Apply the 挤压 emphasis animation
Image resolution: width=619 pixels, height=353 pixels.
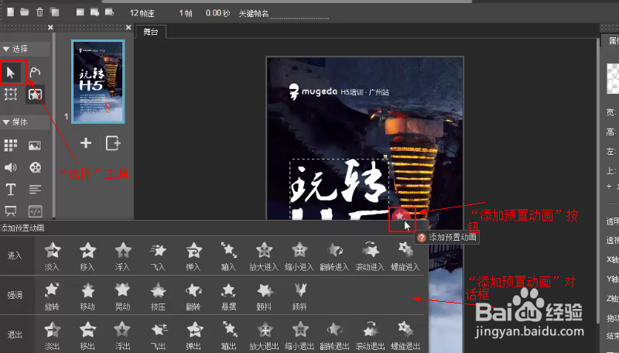tap(158, 296)
